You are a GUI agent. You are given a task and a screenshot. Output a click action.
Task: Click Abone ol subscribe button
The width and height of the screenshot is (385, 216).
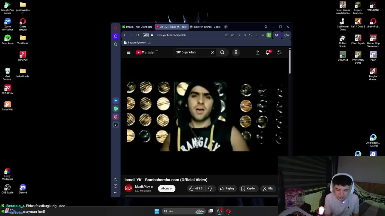click(167, 188)
